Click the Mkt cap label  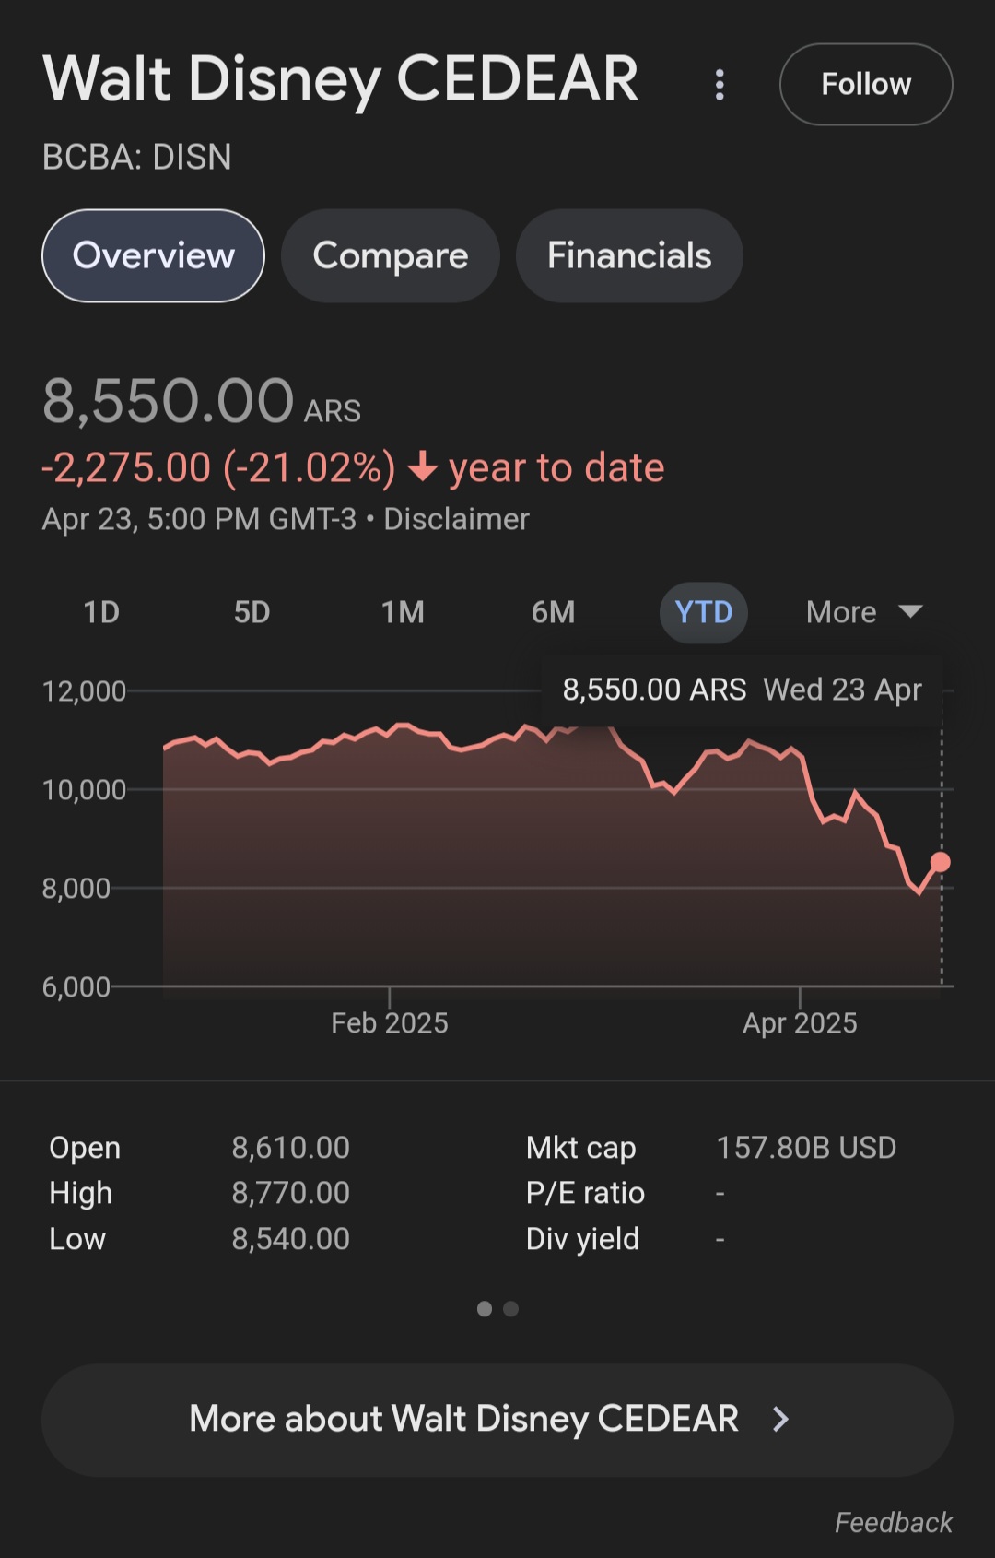click(580, 1148)
